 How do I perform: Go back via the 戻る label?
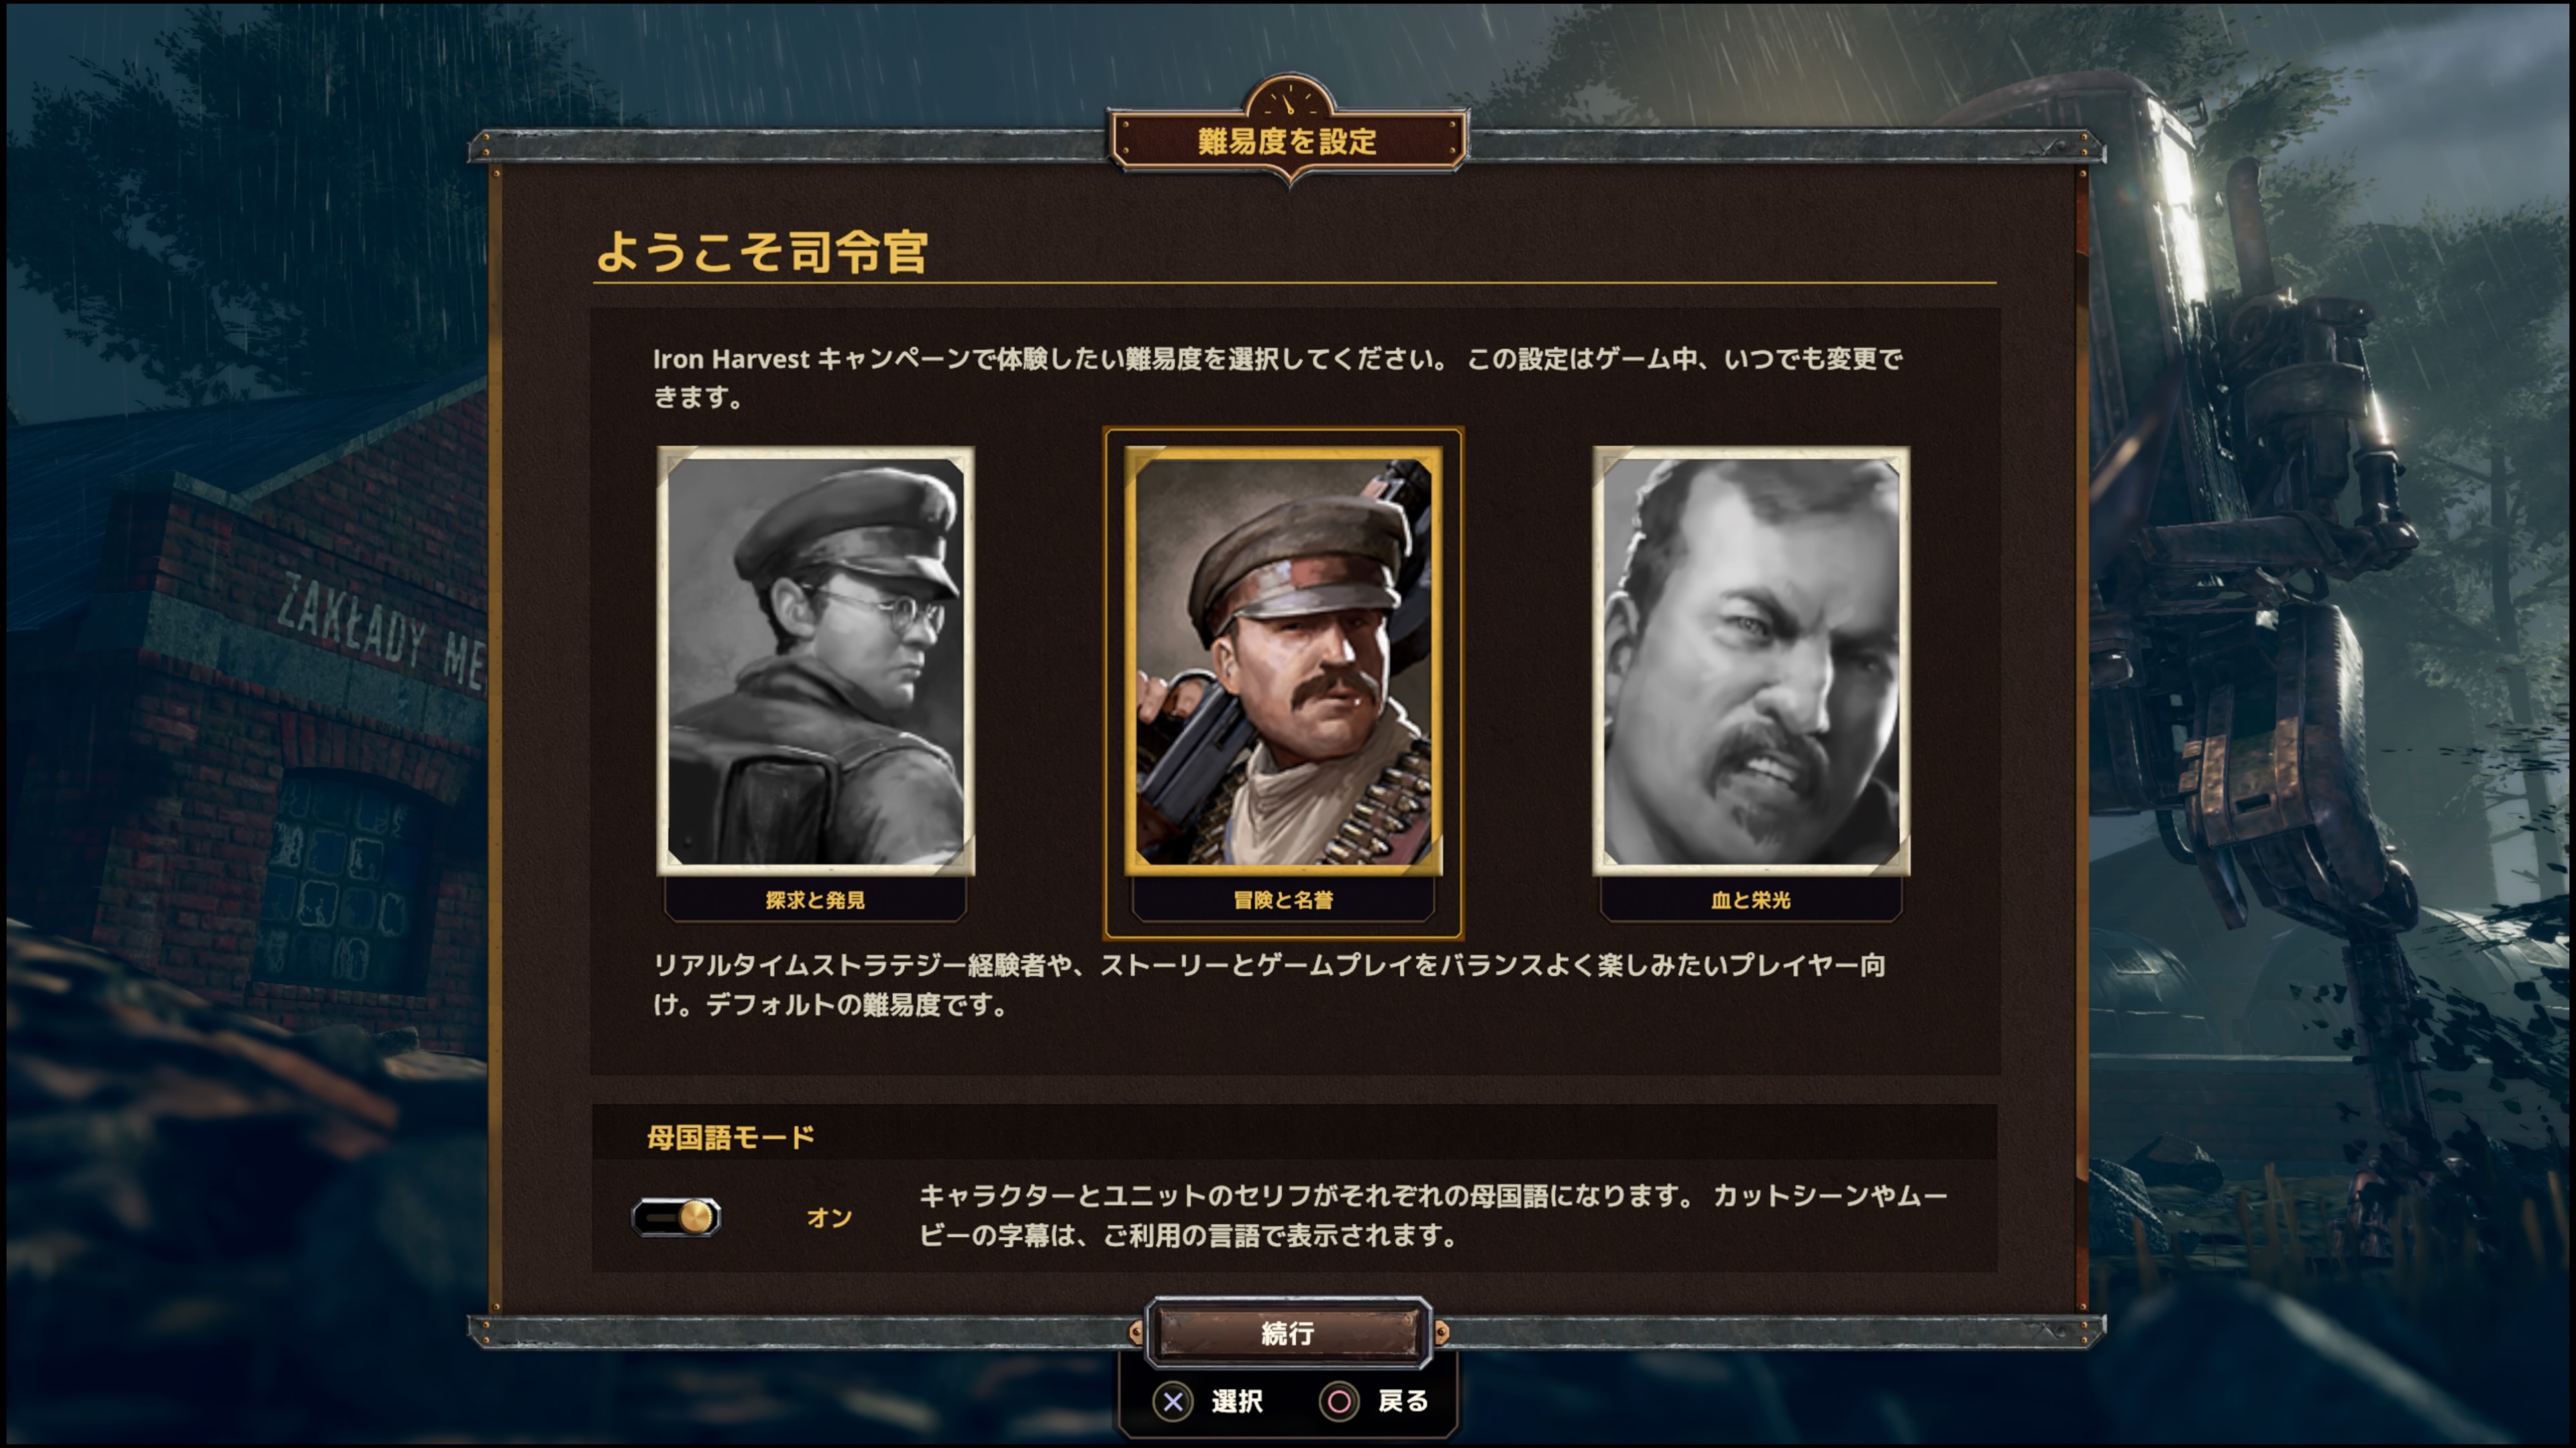click(1403, 1401)
